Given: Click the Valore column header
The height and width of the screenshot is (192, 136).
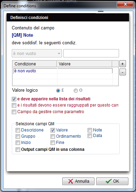Looking at the screenshot, I should [84, 64].
